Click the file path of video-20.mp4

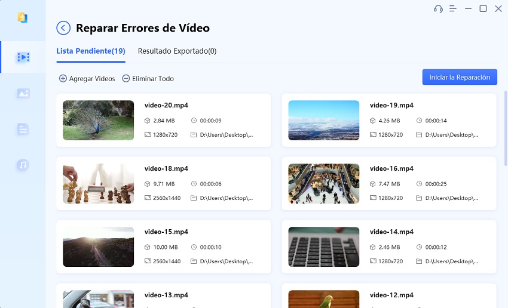(x=227, y=135)
